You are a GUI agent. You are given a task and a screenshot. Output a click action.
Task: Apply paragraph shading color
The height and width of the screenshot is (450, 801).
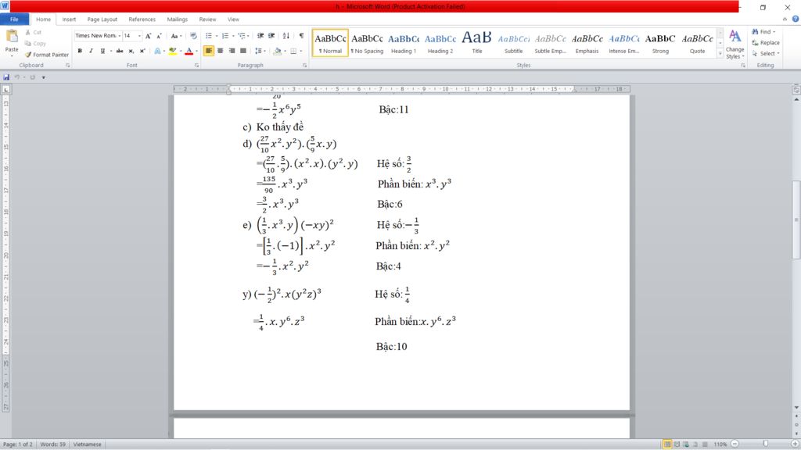click(278, 51)
